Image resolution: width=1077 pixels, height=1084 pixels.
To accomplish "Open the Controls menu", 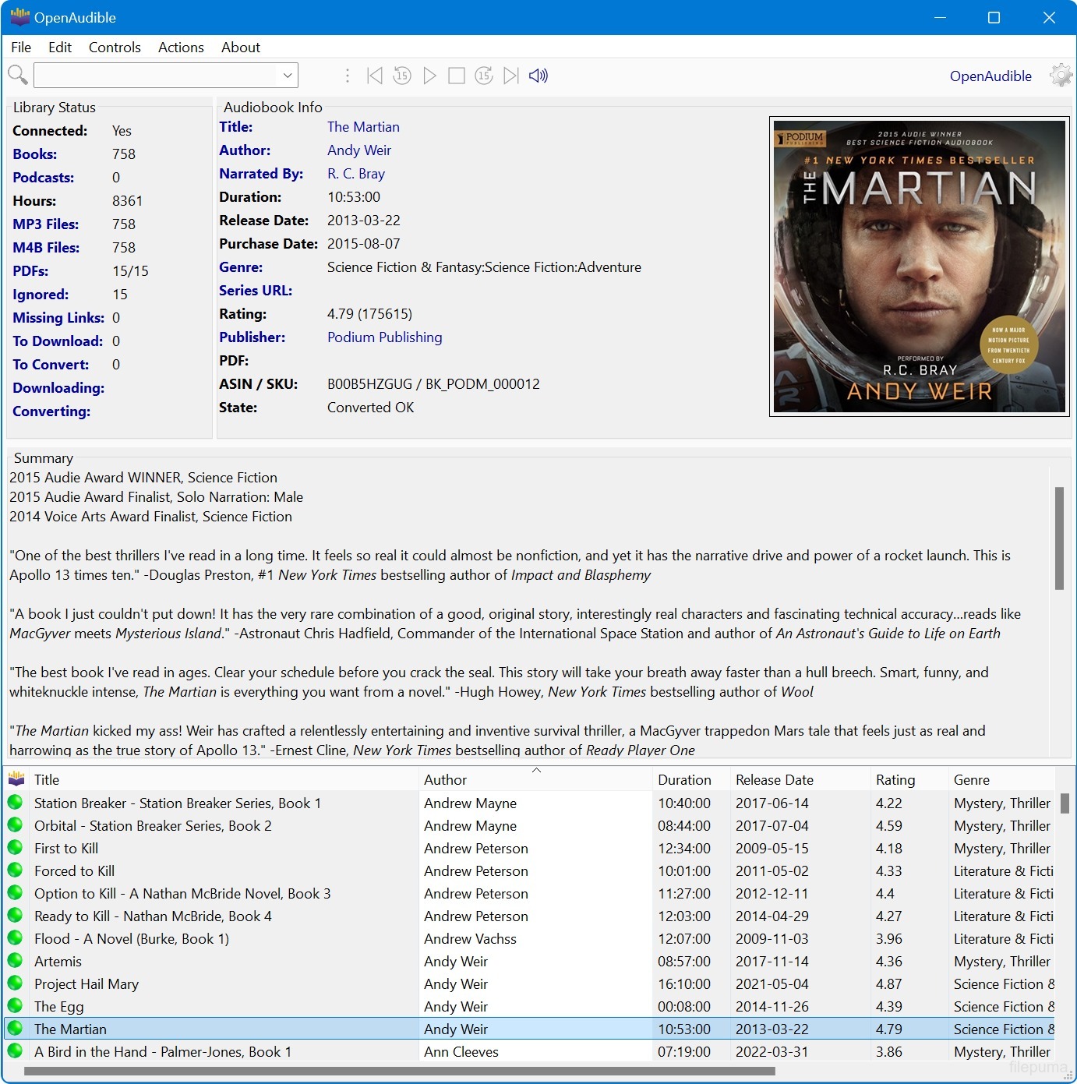I will click(x=115, y=48).
